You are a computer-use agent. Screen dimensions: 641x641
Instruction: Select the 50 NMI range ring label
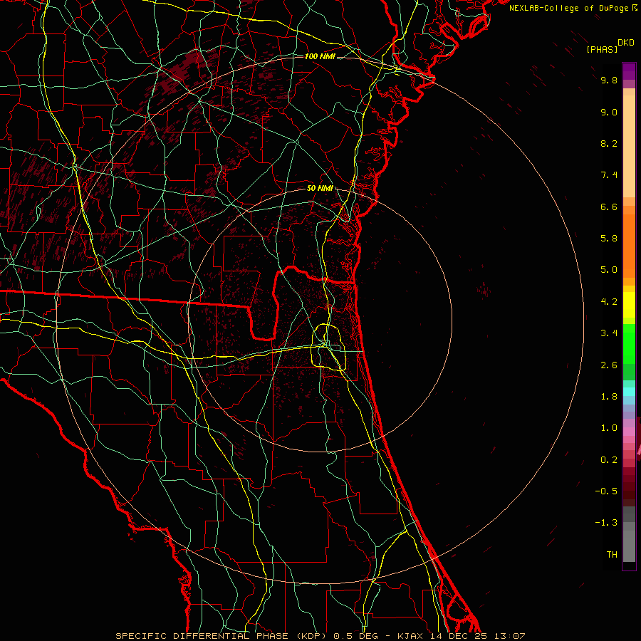coord(320,189)
